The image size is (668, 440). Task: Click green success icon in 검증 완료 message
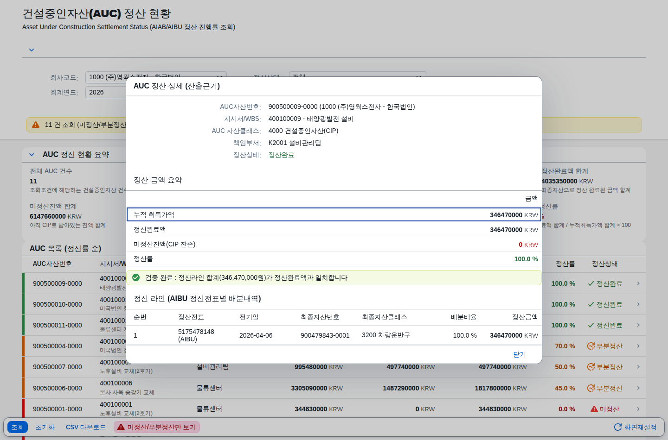[136, 277]
